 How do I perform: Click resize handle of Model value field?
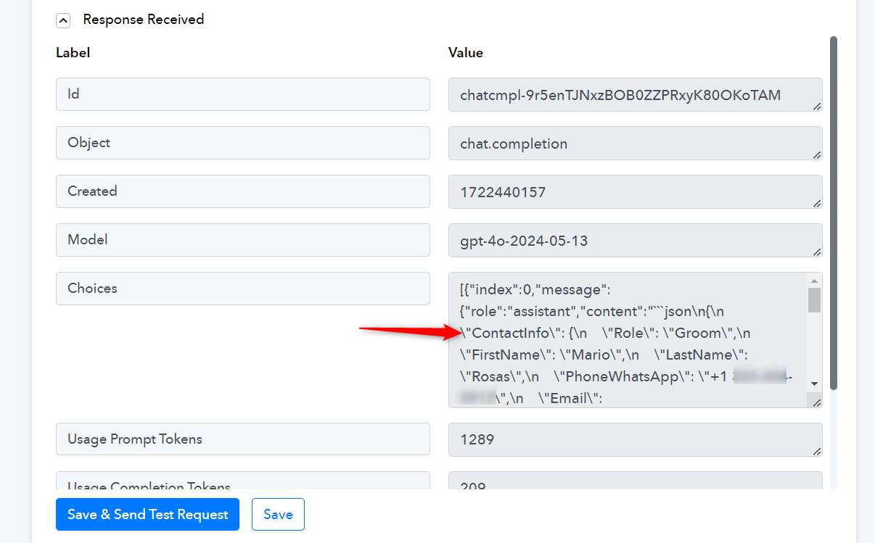(817, 252)
